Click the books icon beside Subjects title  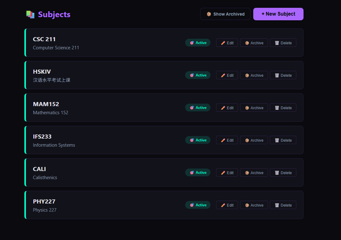(x=30, y=15)
